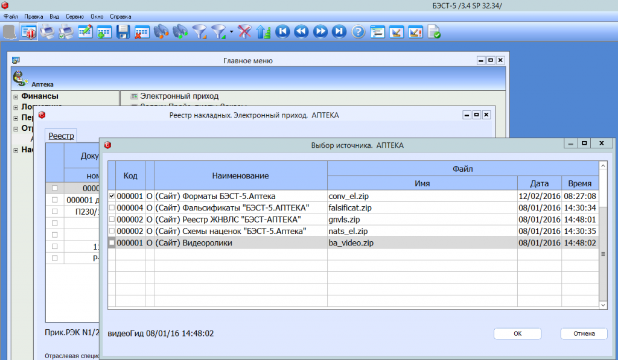
Task: Jump to first record with toolbar arrow
Action: click(x=282, y=31)
